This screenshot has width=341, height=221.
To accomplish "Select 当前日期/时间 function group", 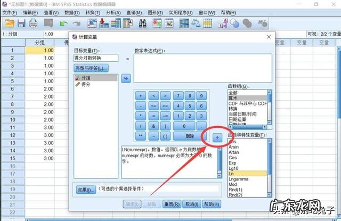I will click(247, 114).
